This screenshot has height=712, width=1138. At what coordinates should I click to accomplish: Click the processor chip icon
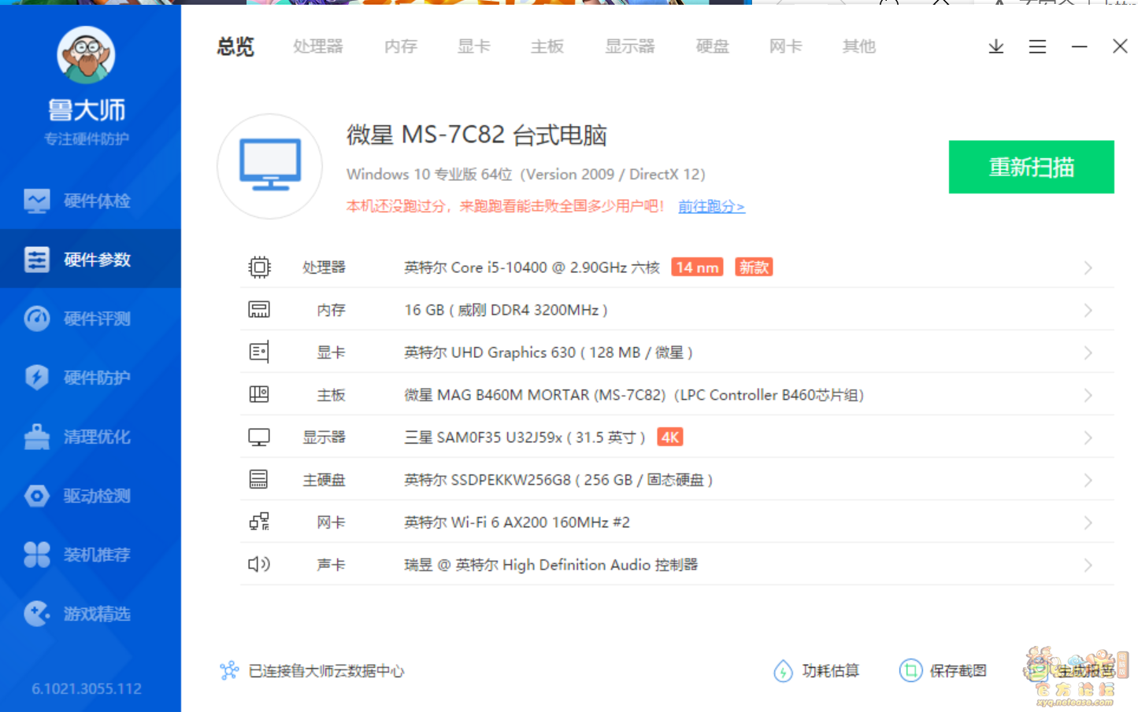click(259, 267)
